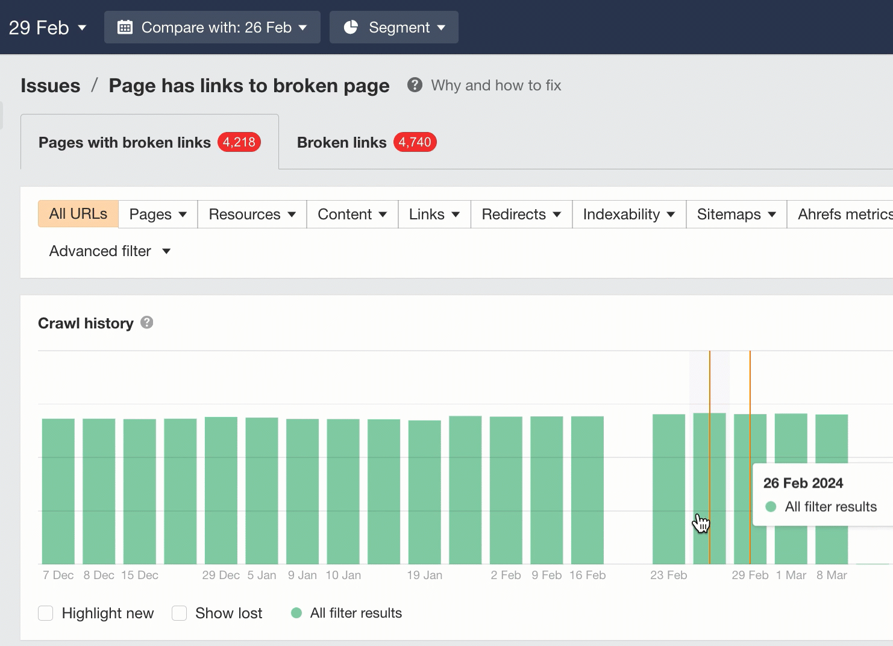Enable the Show lost checkbox
This screenshot has width=893, height=646.
coord(179,613)
